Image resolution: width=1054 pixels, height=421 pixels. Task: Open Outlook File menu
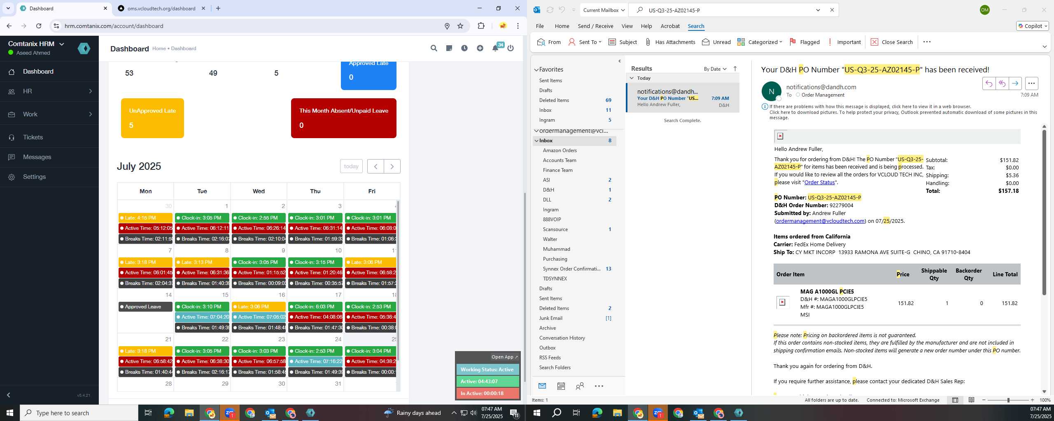pyautogui.click(x=540, y=26)
